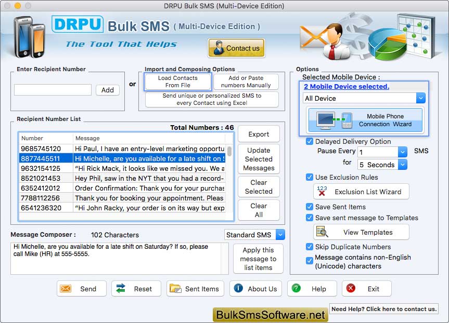449x323 pixels.
Task: Select the row with number 8521021453
Action: (x=122, y=178)
